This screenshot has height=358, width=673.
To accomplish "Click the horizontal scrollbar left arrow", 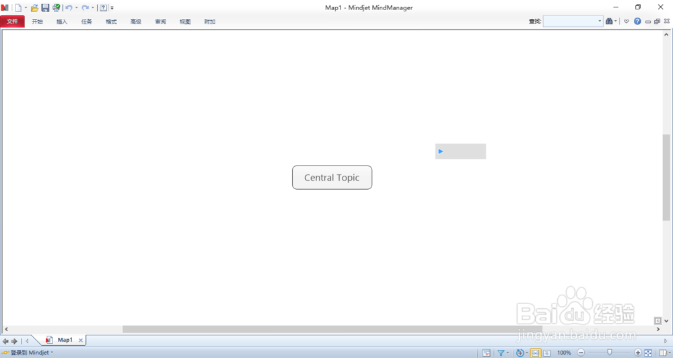I will pos(6,329).
